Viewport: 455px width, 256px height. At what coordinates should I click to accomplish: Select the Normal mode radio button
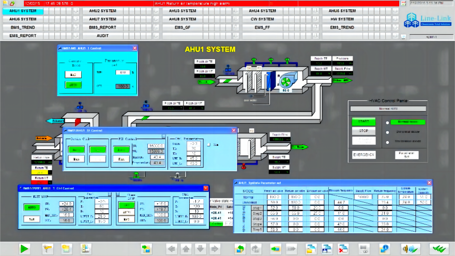(x=387, y=123)
